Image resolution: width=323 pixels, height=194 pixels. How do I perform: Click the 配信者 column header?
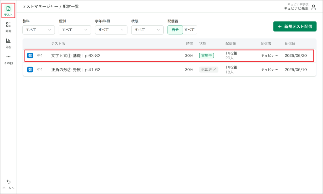tap(266, 44)
